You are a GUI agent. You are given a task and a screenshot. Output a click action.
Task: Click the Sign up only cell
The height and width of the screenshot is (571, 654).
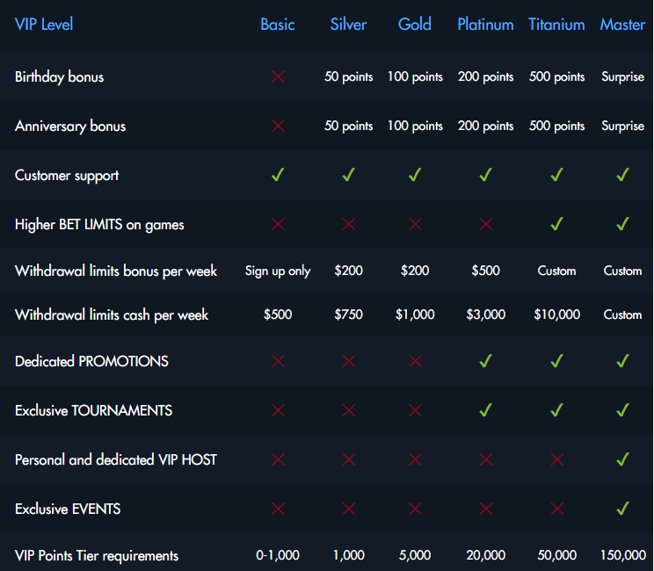(x=278, y=271)
